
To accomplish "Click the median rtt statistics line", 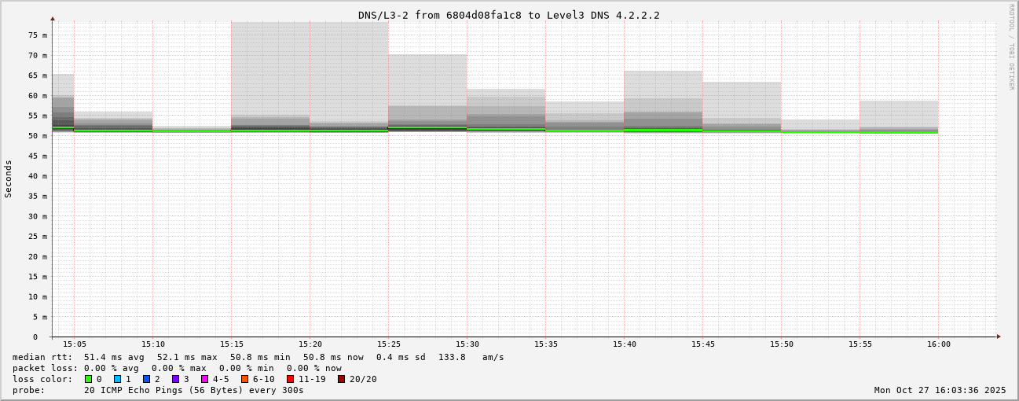I will point(258,357).
